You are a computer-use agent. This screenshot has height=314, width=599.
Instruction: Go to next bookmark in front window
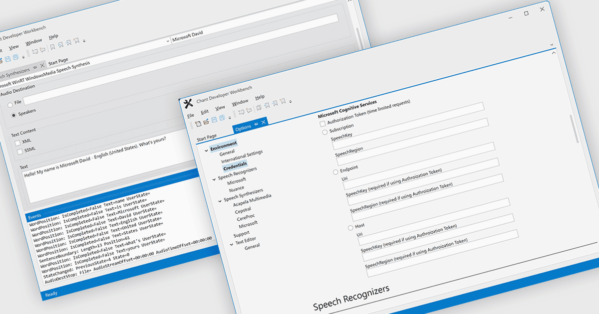[275, 103]
